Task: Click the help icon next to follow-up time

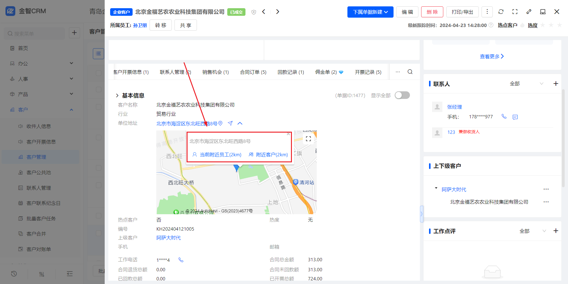Action: click(x=491, y=25)
